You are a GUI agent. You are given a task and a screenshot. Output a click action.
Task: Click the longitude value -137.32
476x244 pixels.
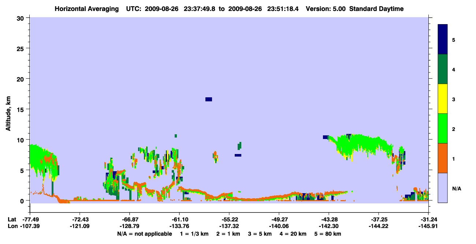[x=229, y=226]
